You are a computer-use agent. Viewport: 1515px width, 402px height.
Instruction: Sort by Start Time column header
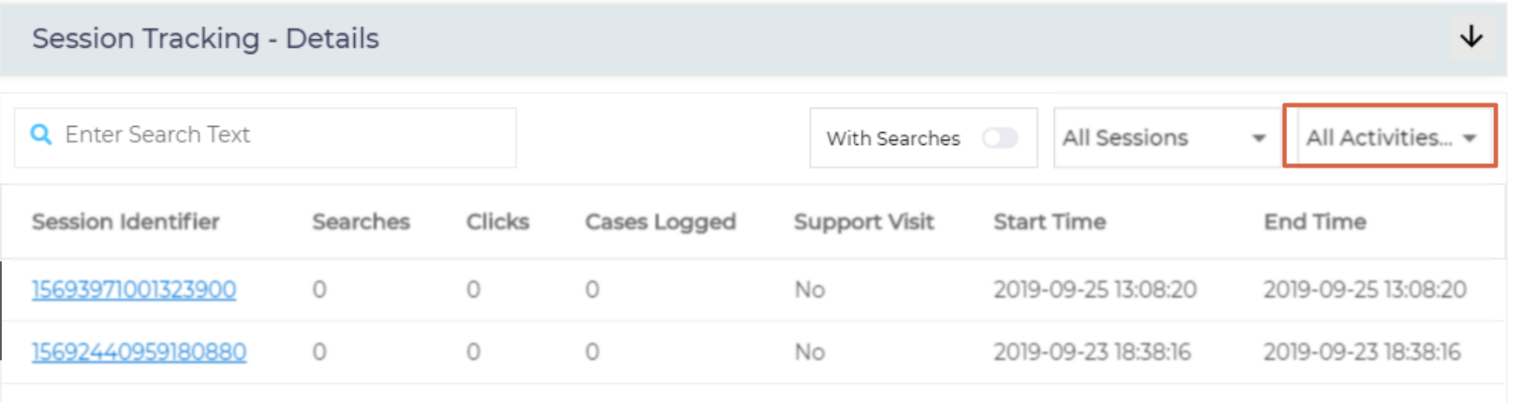point(1050,221)
